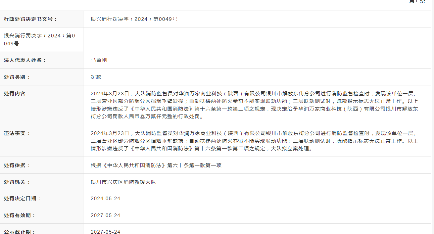The height and width of the screenshot is (234, 434).
Task: Click document number 银兴消行罚决字﹝2024﹞第0049号 value in first row
Action: click(x=134, y=19)
